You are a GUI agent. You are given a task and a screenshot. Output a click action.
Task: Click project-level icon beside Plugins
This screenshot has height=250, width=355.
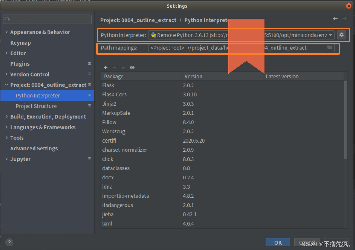pyautogui.click(x=89, y=63)
